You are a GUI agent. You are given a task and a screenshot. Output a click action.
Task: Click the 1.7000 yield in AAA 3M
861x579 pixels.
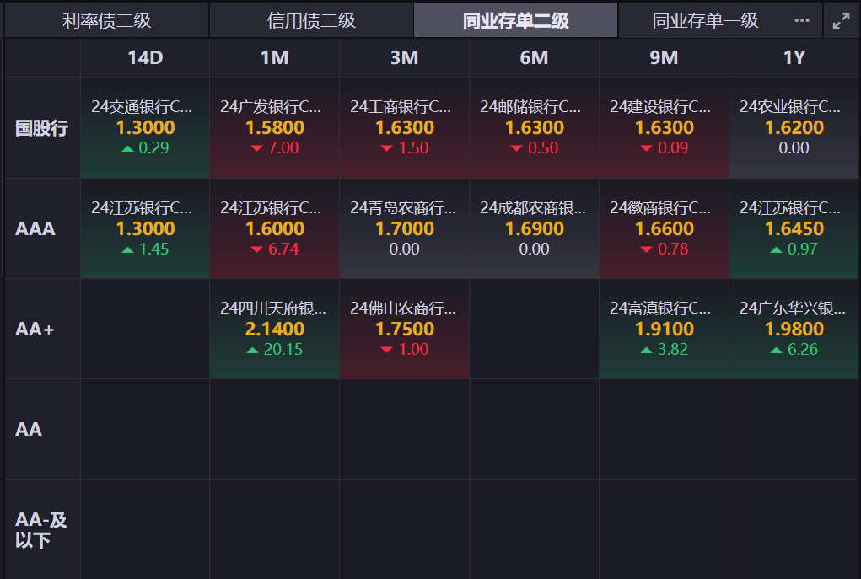coord(405,229)
